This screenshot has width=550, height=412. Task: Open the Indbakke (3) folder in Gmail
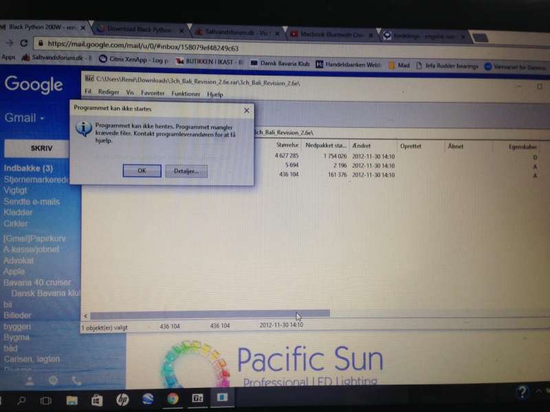coord(28,168)
